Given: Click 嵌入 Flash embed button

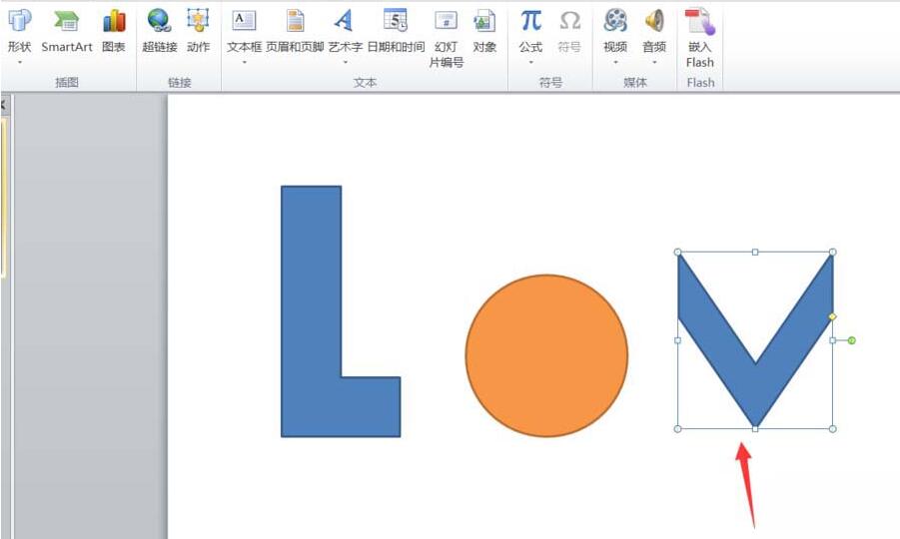Looking at the screenshot, I should coord(699,38).
